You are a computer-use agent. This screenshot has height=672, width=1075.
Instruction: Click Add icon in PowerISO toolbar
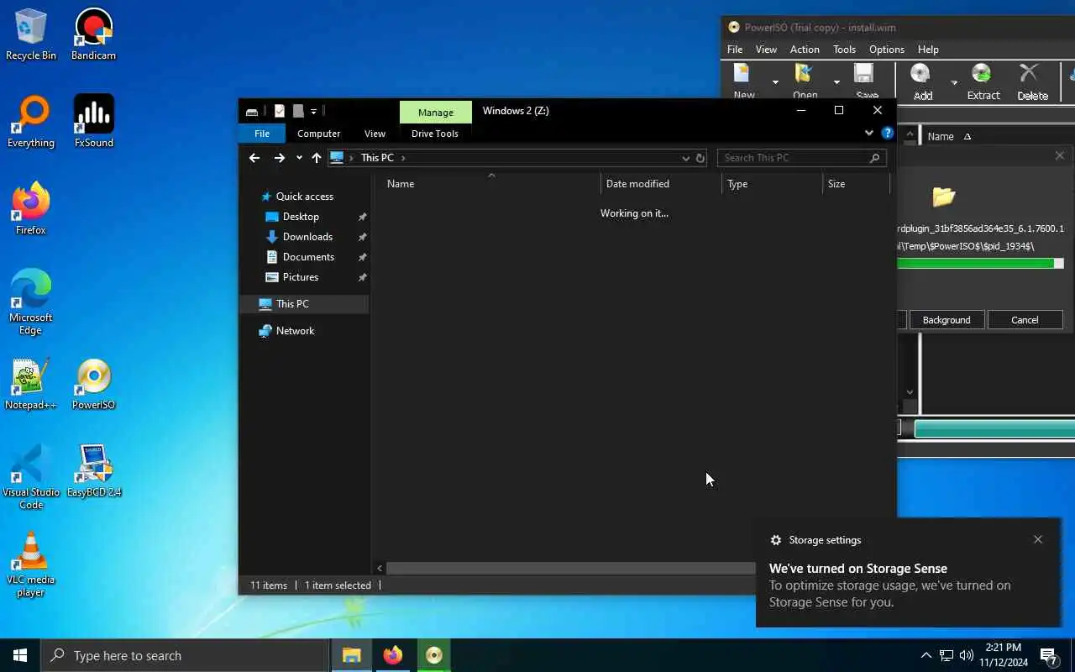point(922,81)
